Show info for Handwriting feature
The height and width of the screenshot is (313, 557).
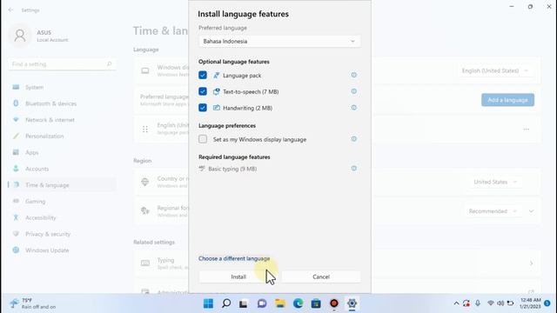[x=354, y=108]
